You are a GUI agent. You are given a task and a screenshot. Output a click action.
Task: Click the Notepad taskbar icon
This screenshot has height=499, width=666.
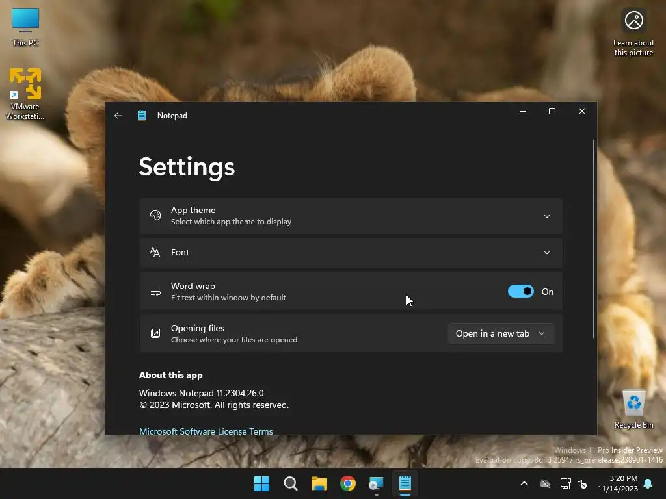(405, 483)
